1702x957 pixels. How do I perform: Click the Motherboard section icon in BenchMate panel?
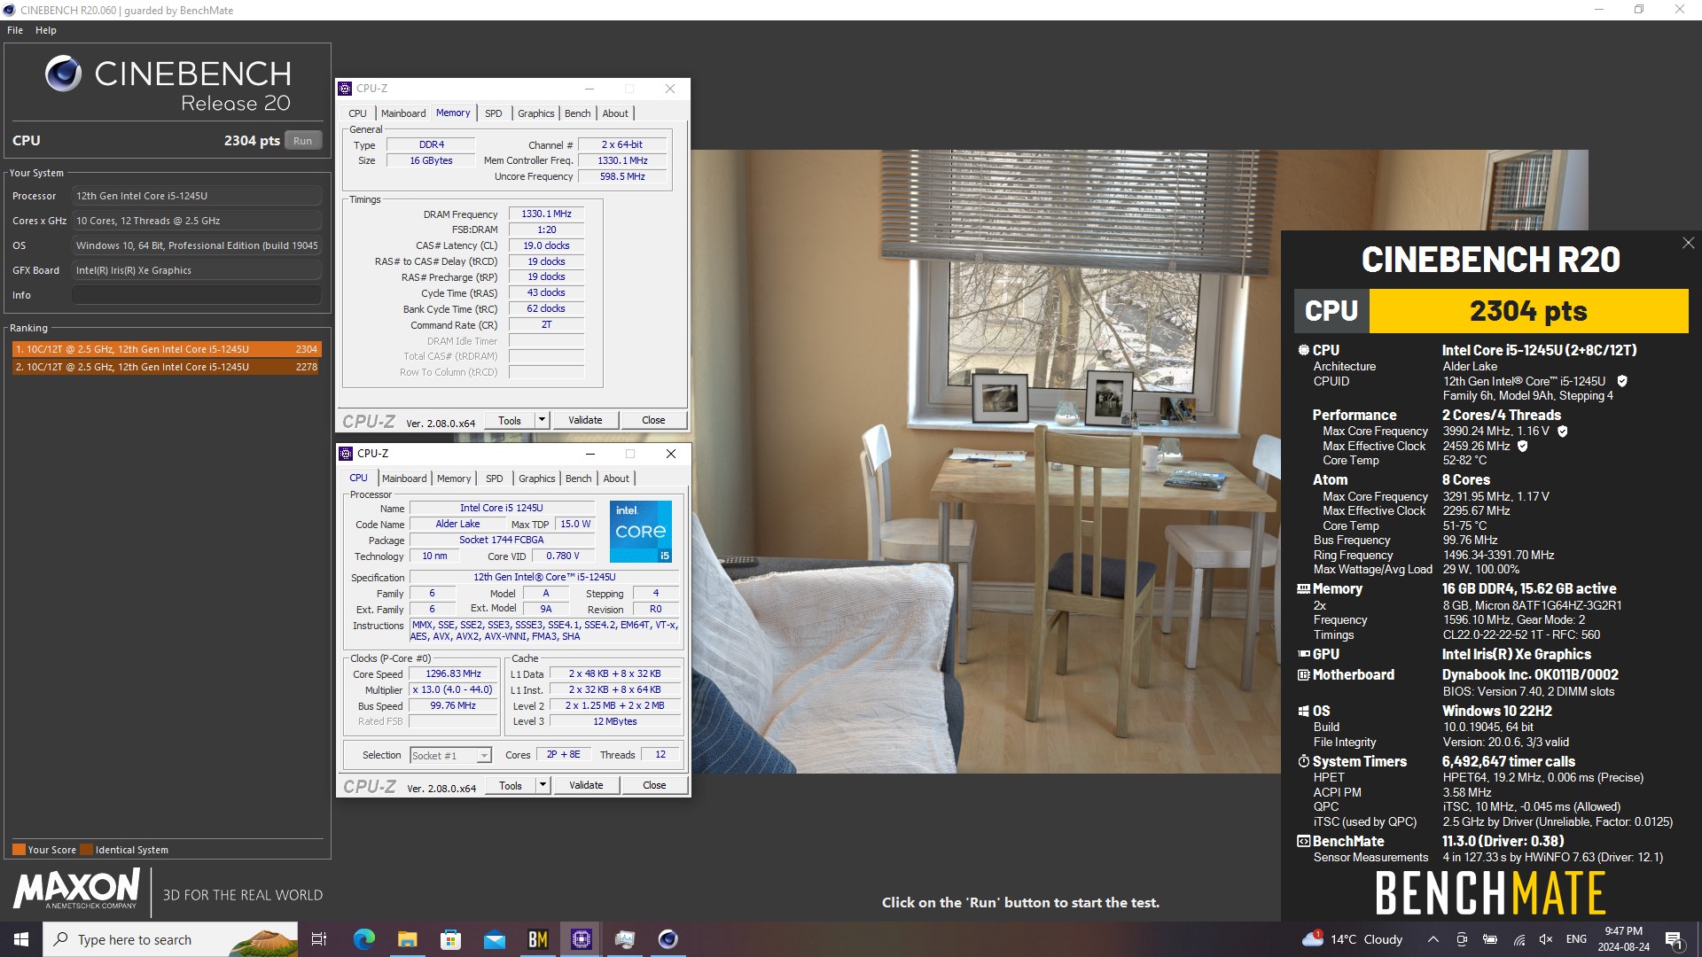click(1303, 675)
